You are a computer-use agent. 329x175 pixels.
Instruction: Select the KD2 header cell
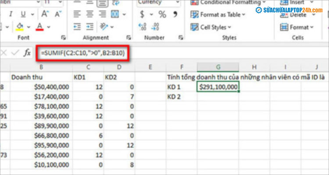(119, 77)
